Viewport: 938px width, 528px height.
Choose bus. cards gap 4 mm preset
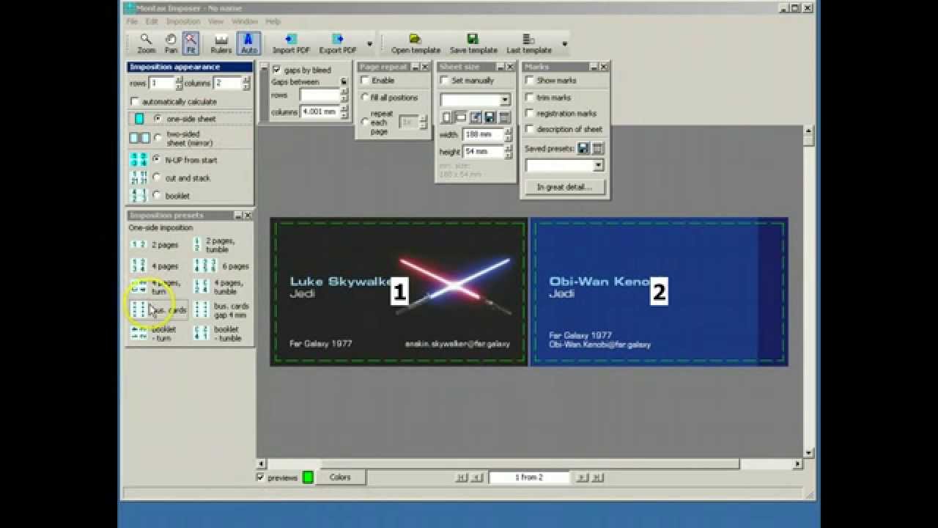(x=221, y=310)
